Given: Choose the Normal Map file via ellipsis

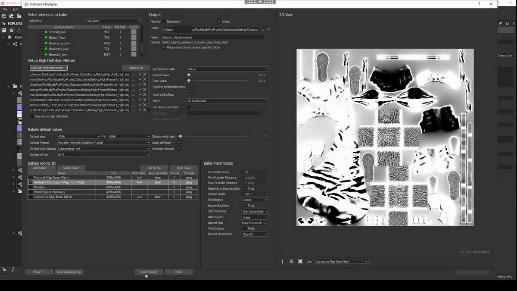Looking at the screenshot, I should pos(265,223).
